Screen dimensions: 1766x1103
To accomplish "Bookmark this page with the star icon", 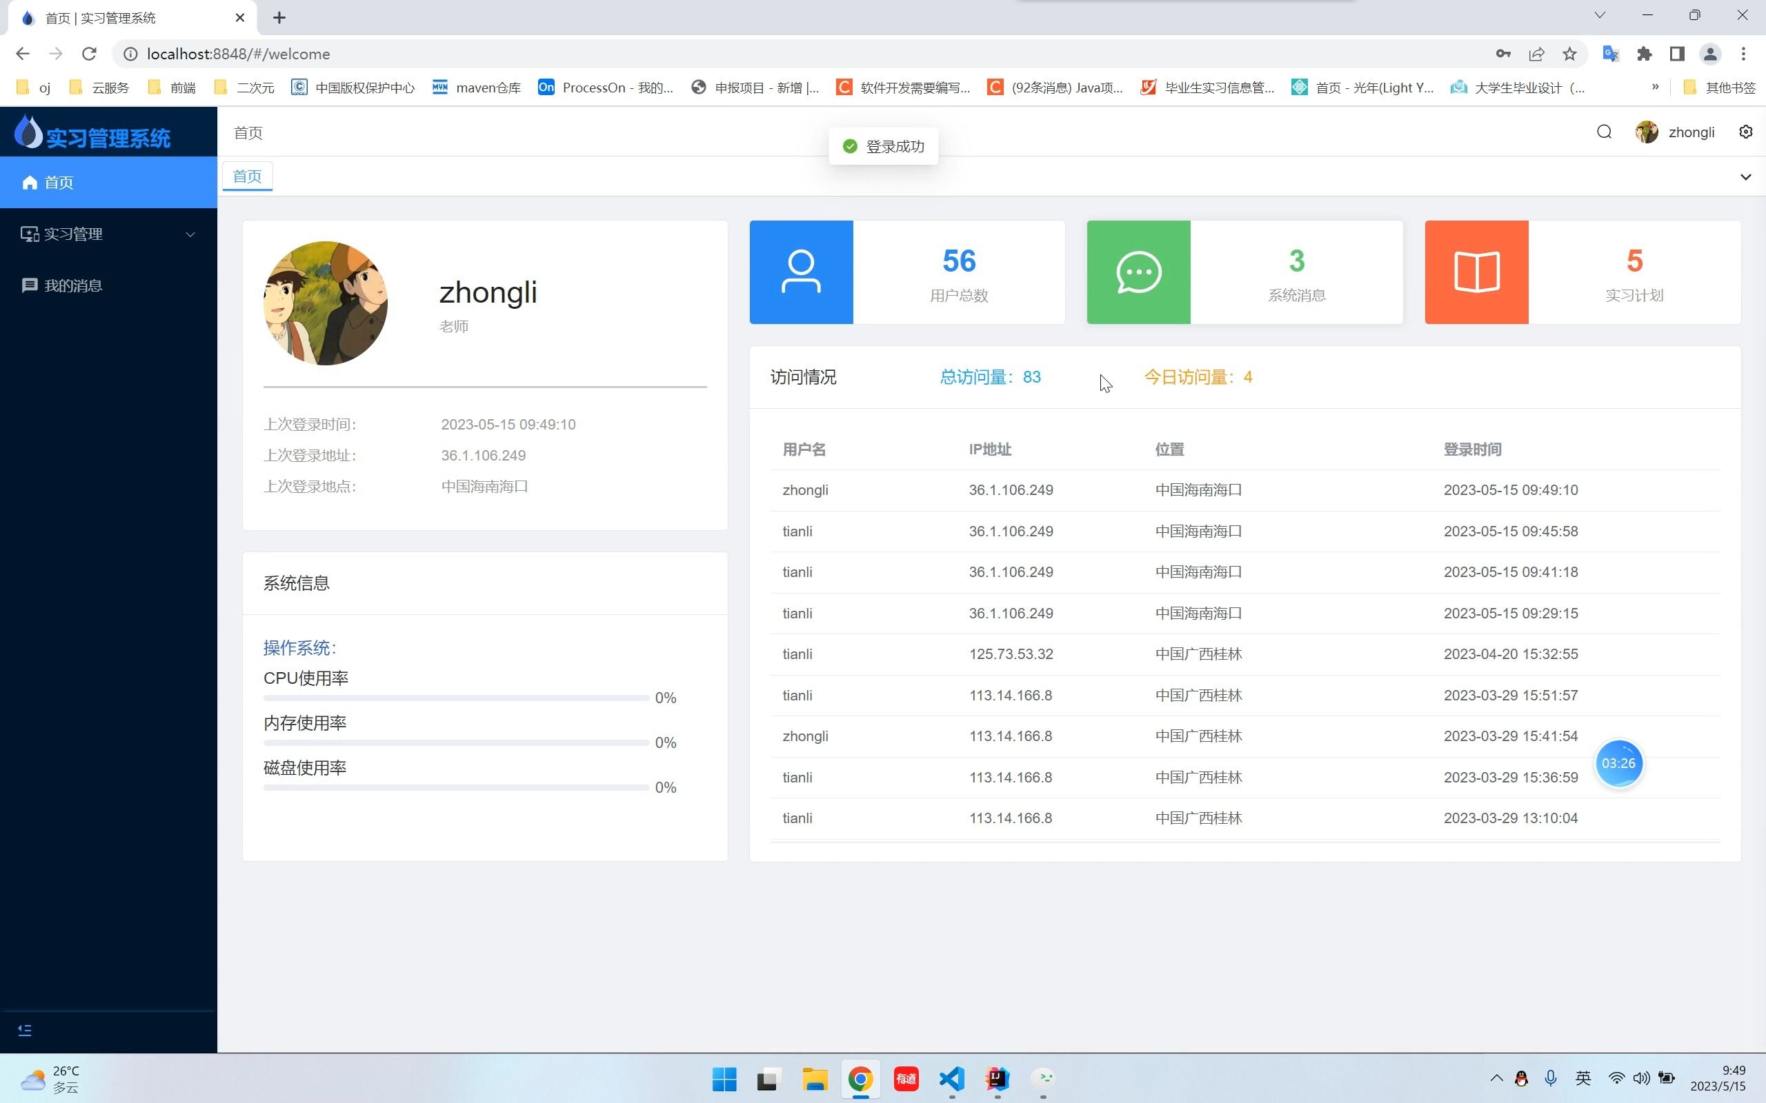I will (1569, 54).
